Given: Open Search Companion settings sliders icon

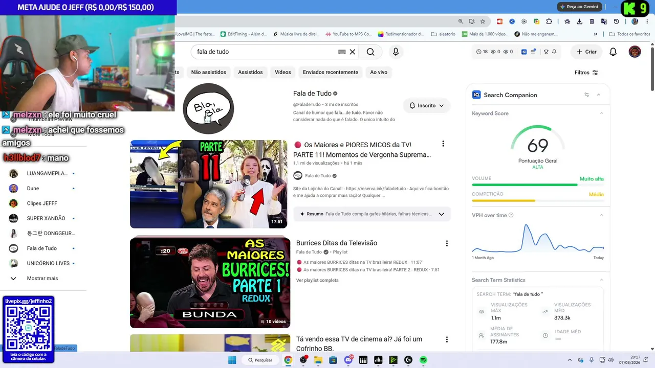Looking at the screenshot, I should 586,95.
